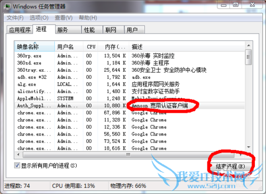Switch to the 性能 tab
The height and width of the screenshot is (194, 266).
click(92, 30)
